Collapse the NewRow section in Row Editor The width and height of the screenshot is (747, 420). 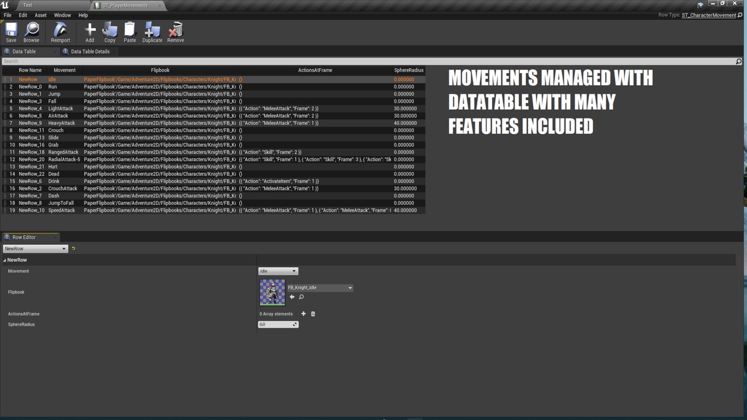tap(5, 260)
